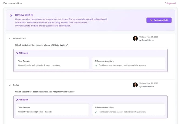Click Gerald Kierce avatar in Sector section
This screenshot has width=181, height=124.
pyautogui.click(x=135, y=85)
